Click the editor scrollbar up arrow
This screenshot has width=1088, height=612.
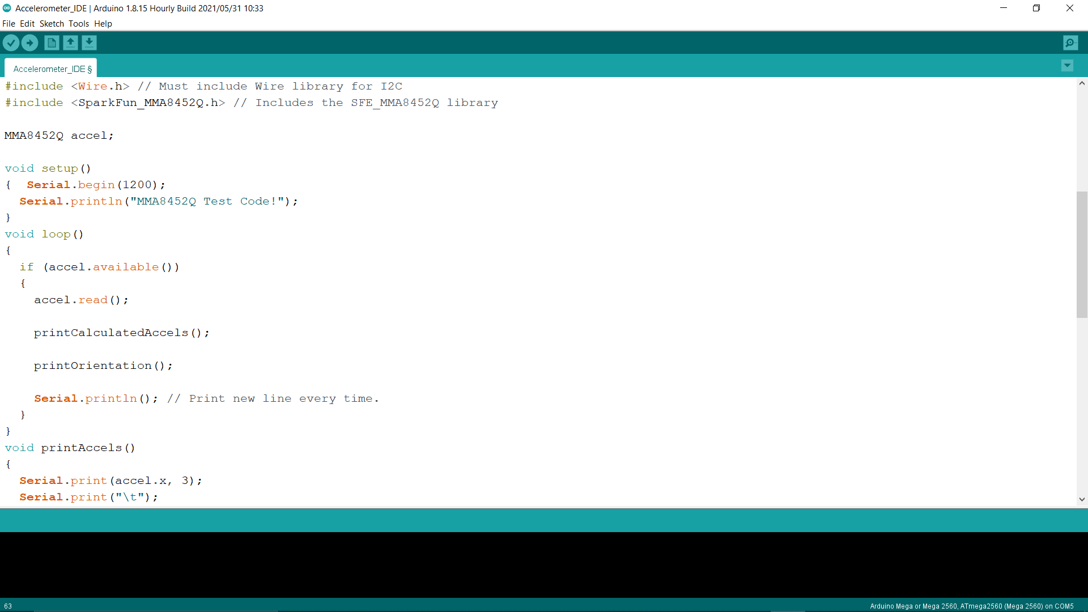tap(1082, 83)
